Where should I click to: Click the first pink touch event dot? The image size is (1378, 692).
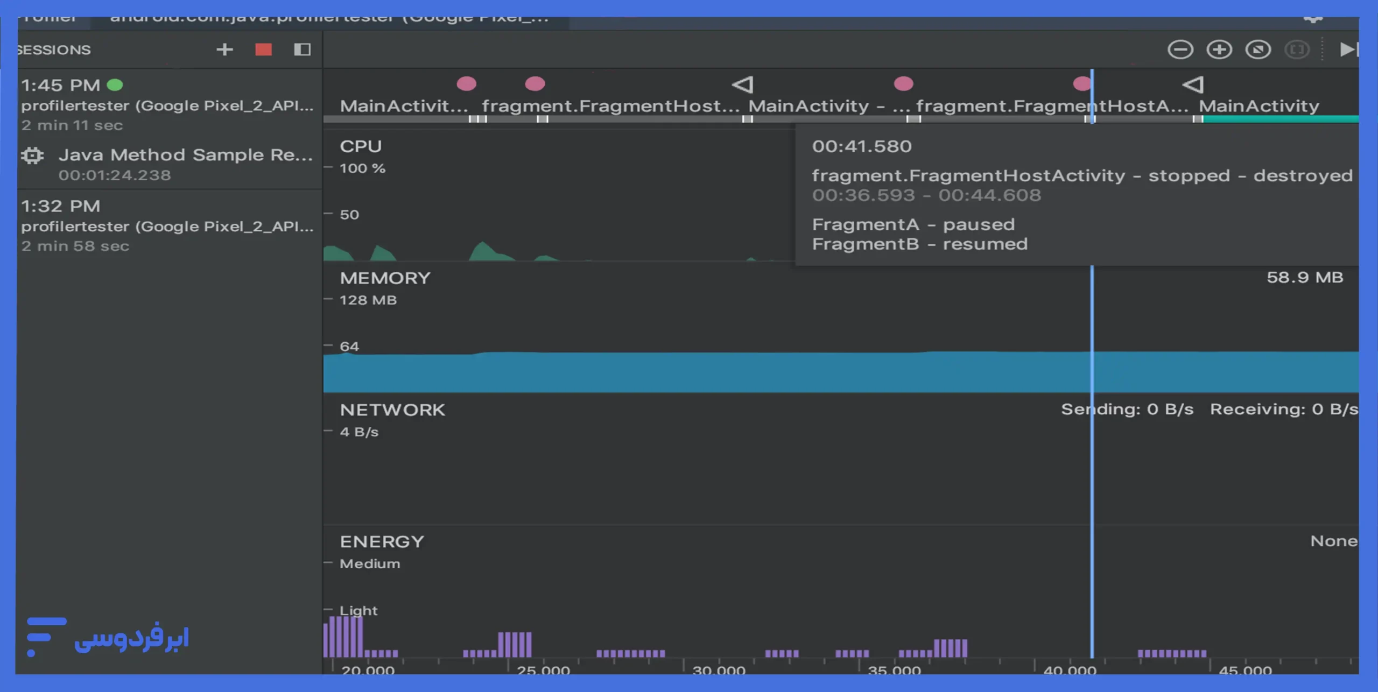coord(466,83)
